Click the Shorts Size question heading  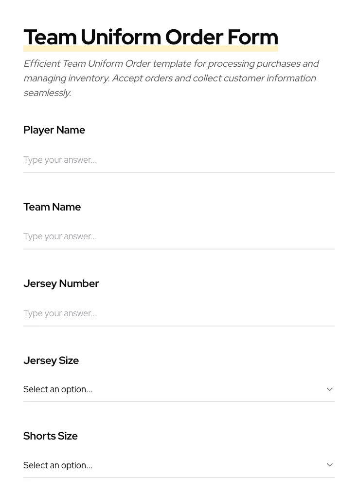pyautogui.click(x=50, y=436)
